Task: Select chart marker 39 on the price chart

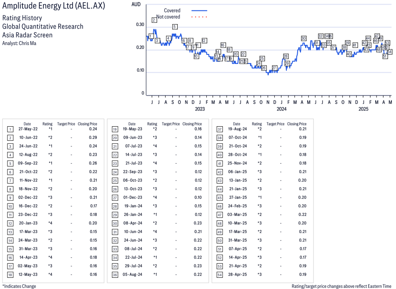Action: click(347, 43)
